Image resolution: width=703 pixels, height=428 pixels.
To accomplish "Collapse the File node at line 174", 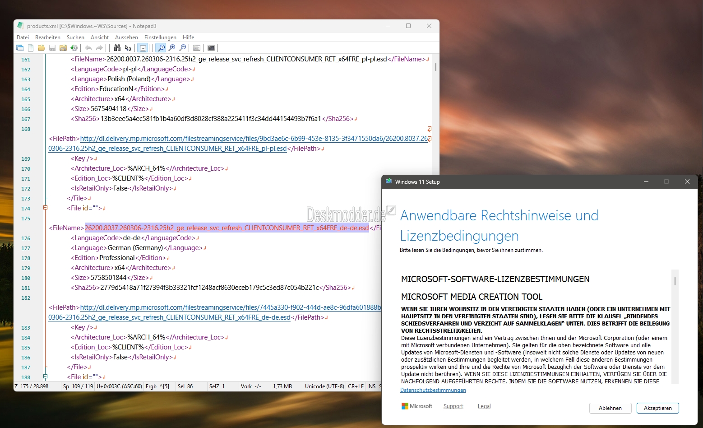I will (45, 208).
